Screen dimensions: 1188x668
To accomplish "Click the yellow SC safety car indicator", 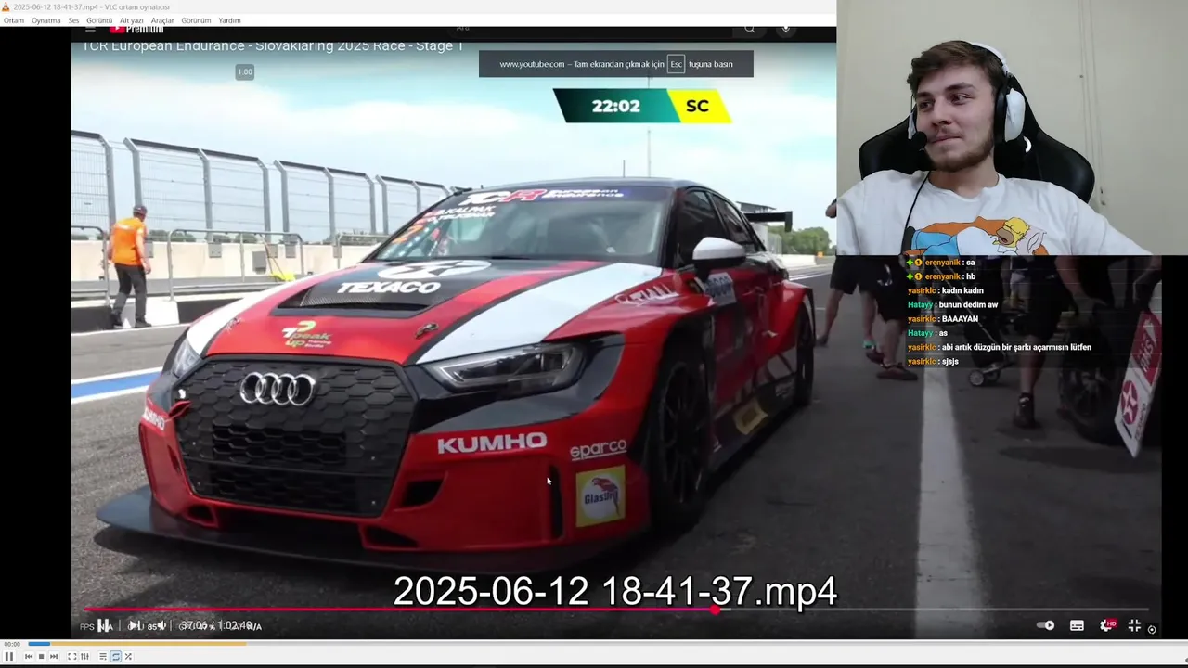I will [697, 106].
